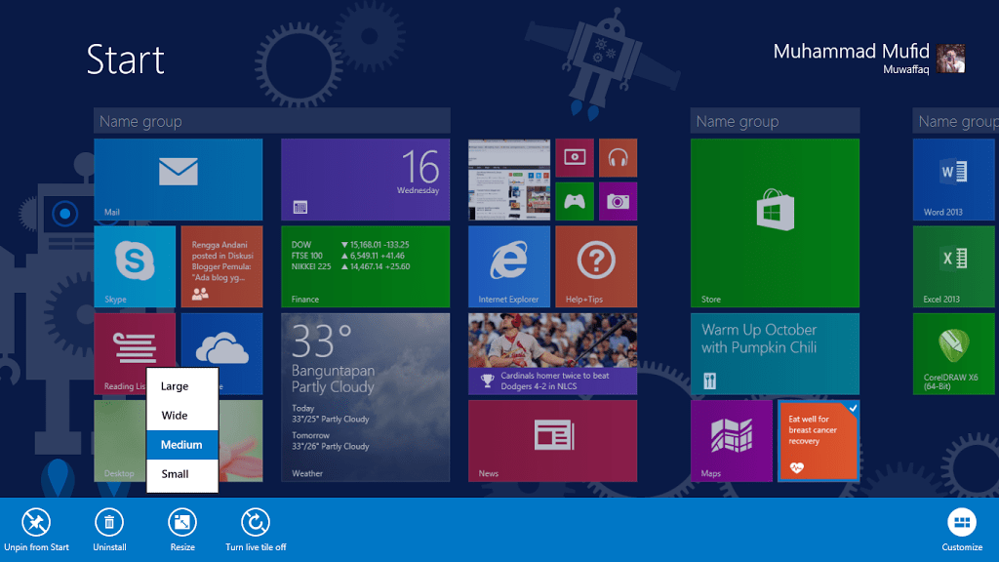Open the Maps tile
Image resolution: width=999 pixels, height=562 pixels.
(x=732, y=441)
